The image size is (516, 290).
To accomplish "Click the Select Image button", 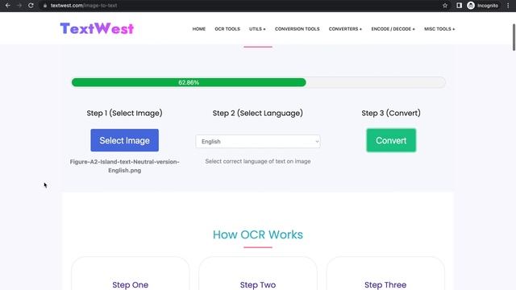I will (x=125, y=140).
